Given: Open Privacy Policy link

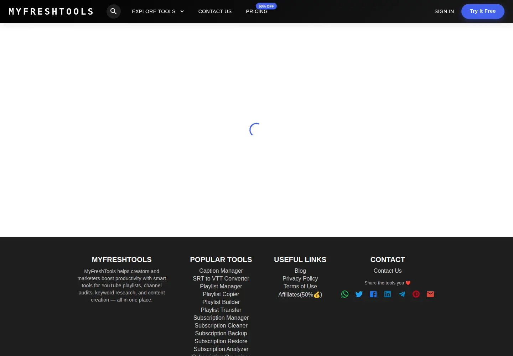Looking at the screenshot, I should pyautogui.click(x=300, y=278).
